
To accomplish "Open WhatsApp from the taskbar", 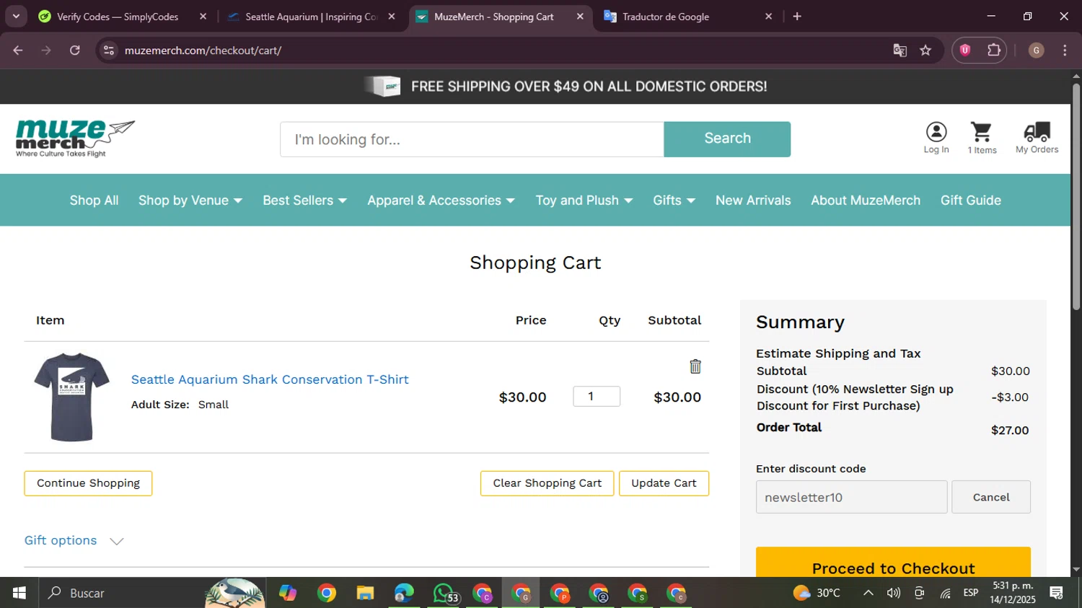I will click(x=444, y=593).
